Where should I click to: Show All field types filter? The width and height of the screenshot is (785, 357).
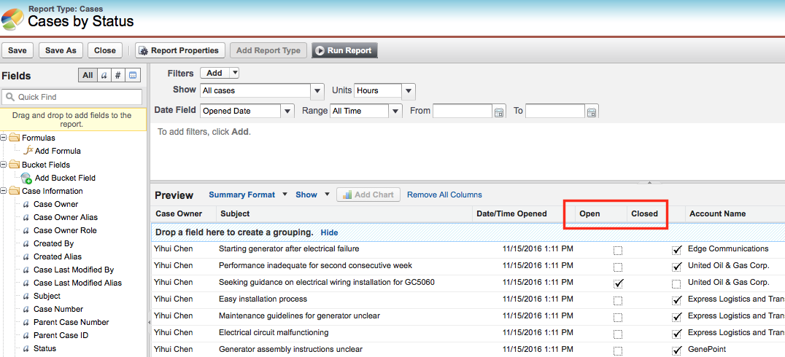click(88, 76)
